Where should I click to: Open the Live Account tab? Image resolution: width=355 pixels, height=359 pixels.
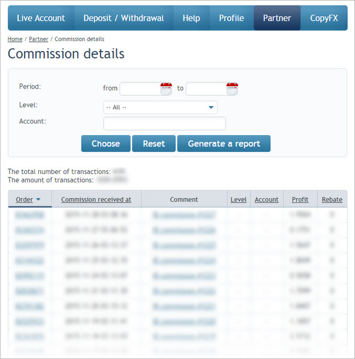(x=41, y=18)
